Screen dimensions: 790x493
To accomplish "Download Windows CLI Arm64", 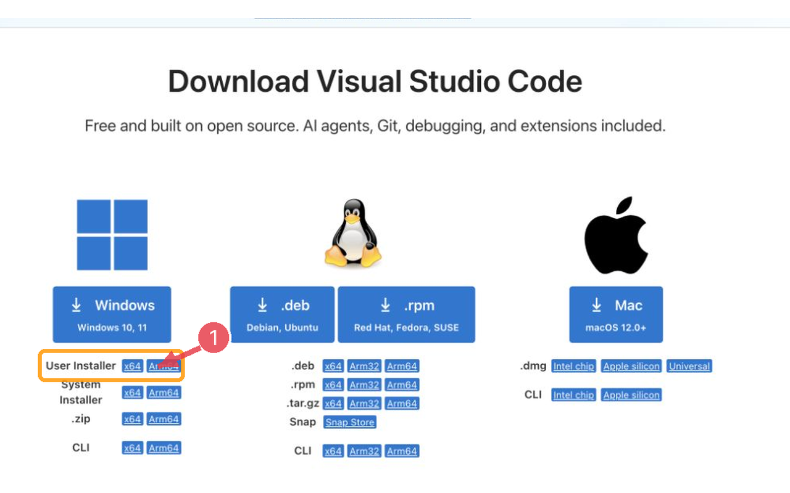I will pyautogui.click(x=164, y=448).
